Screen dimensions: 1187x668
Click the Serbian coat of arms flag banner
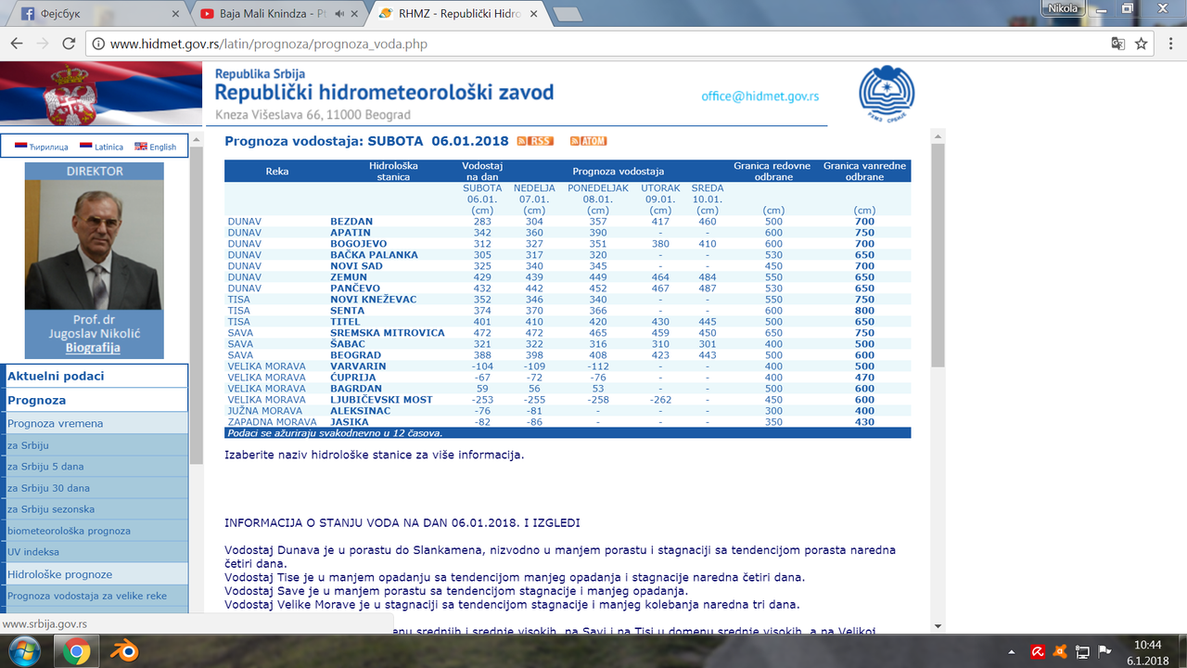click(101, 95)
